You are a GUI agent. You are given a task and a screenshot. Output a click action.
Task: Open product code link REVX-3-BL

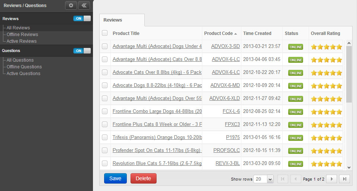pyautogui.click(x=228, y=163)
